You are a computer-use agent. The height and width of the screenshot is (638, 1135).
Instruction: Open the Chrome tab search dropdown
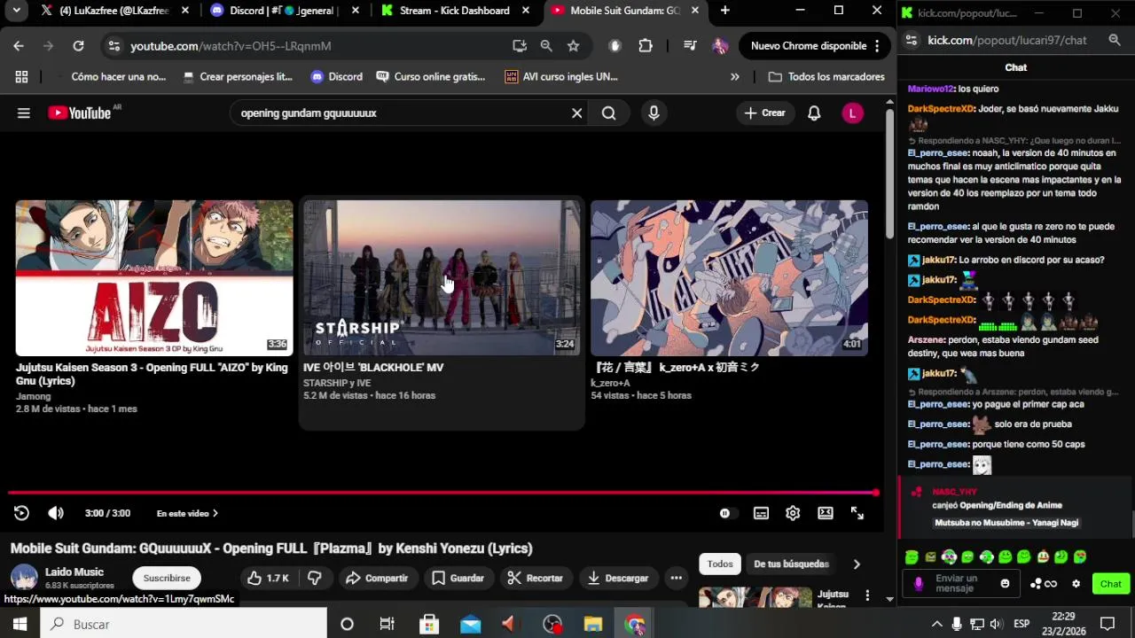click(x=16, y=11)
